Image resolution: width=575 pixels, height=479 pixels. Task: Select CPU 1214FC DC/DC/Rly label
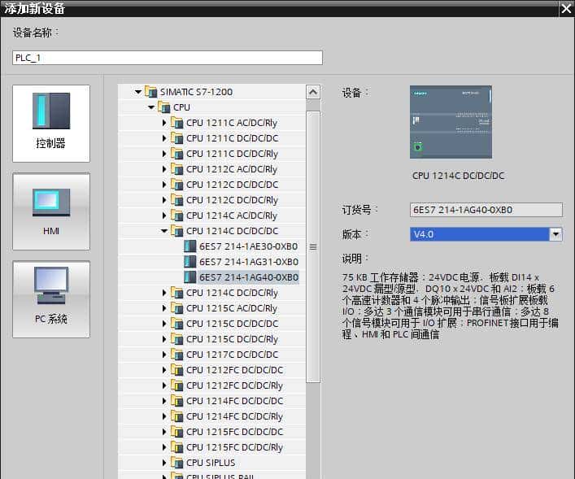coord(235,416)
